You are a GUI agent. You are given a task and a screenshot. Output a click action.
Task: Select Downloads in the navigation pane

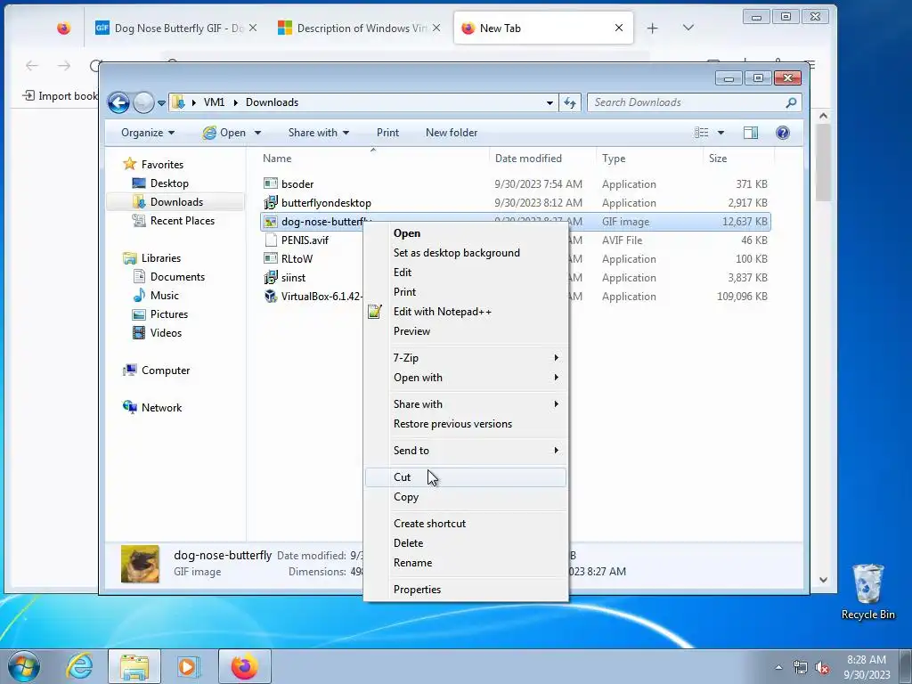pyautogui.click(x=175, y=202)
